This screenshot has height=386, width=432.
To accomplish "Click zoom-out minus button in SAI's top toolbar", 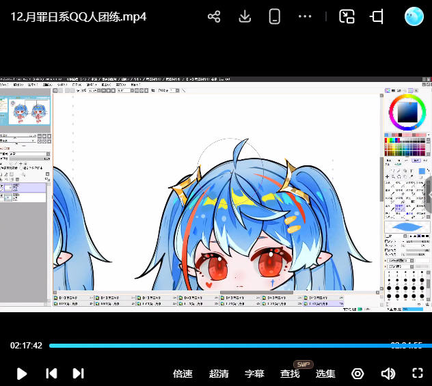I will coord(104,90).
